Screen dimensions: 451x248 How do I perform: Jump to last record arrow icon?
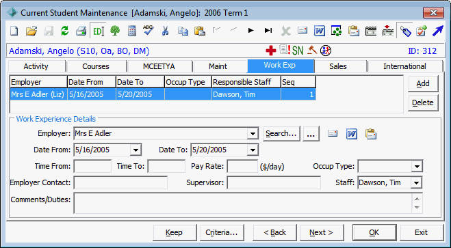268,31
